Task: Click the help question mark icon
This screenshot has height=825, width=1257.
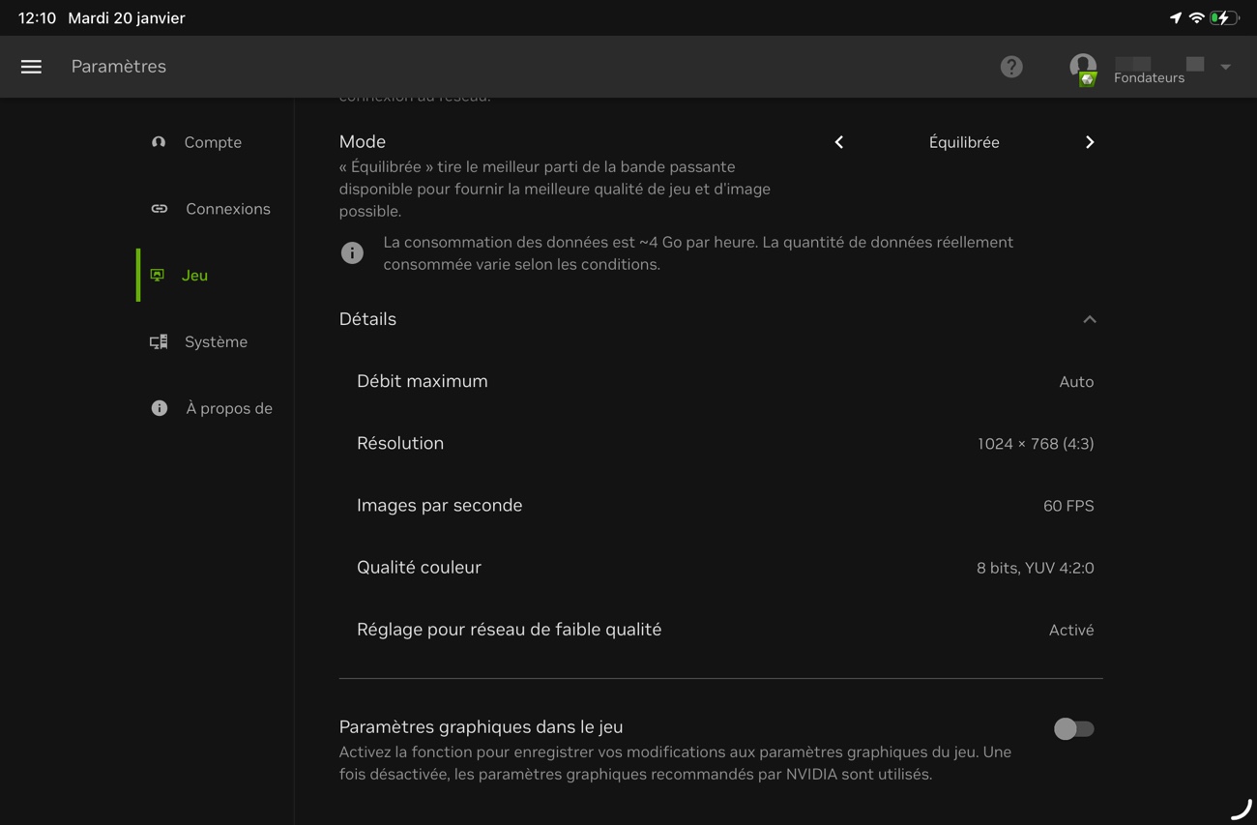Action: tap(1011, 67)
